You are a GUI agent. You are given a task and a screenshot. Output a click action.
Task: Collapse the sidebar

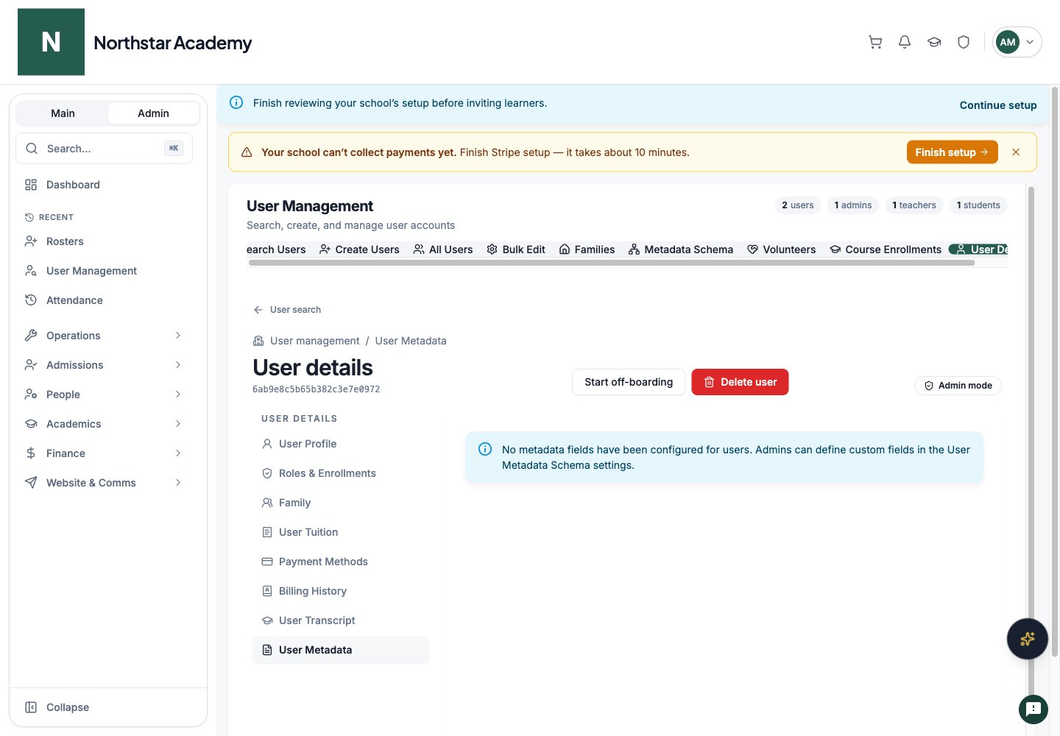pos(57,707)
